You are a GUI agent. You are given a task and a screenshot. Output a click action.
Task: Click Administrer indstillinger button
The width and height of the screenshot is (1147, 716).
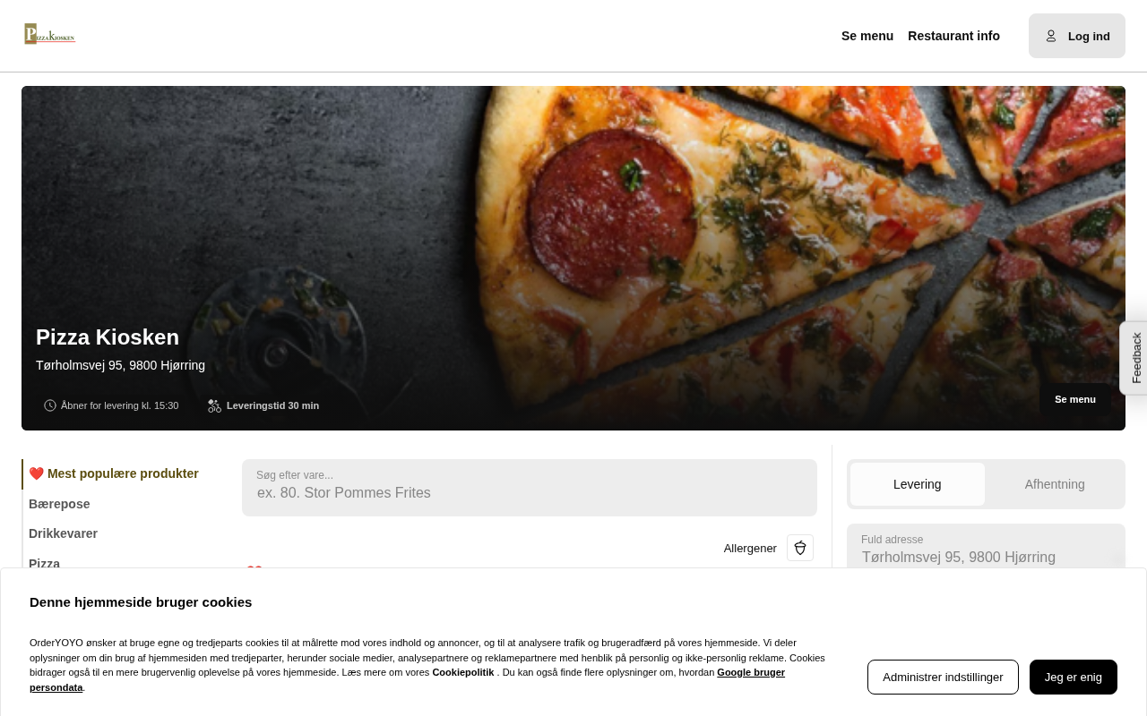point(943,677)
